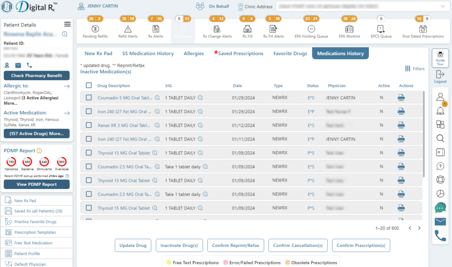Click the Check Pharmacy Benefit button

point(37,75)
